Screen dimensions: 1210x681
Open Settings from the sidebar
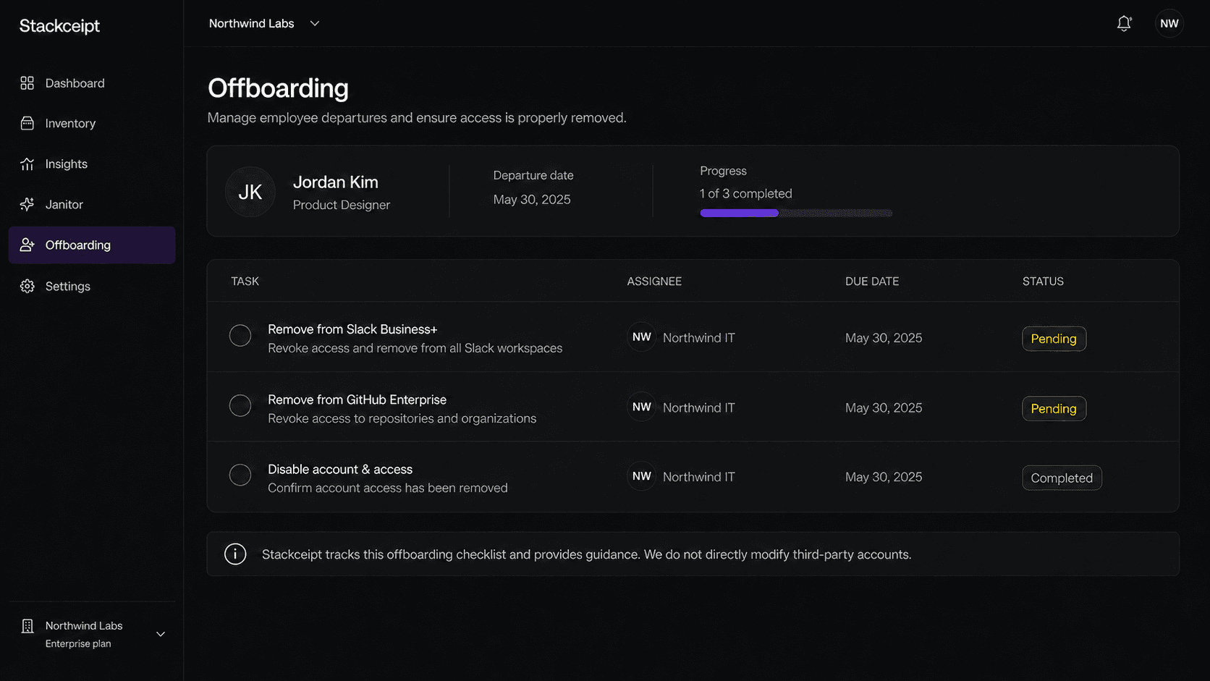click(x=92, y=287)
